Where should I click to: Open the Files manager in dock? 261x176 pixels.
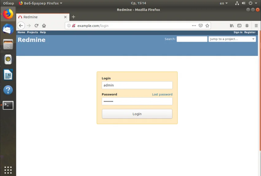(x=8, y=44)
